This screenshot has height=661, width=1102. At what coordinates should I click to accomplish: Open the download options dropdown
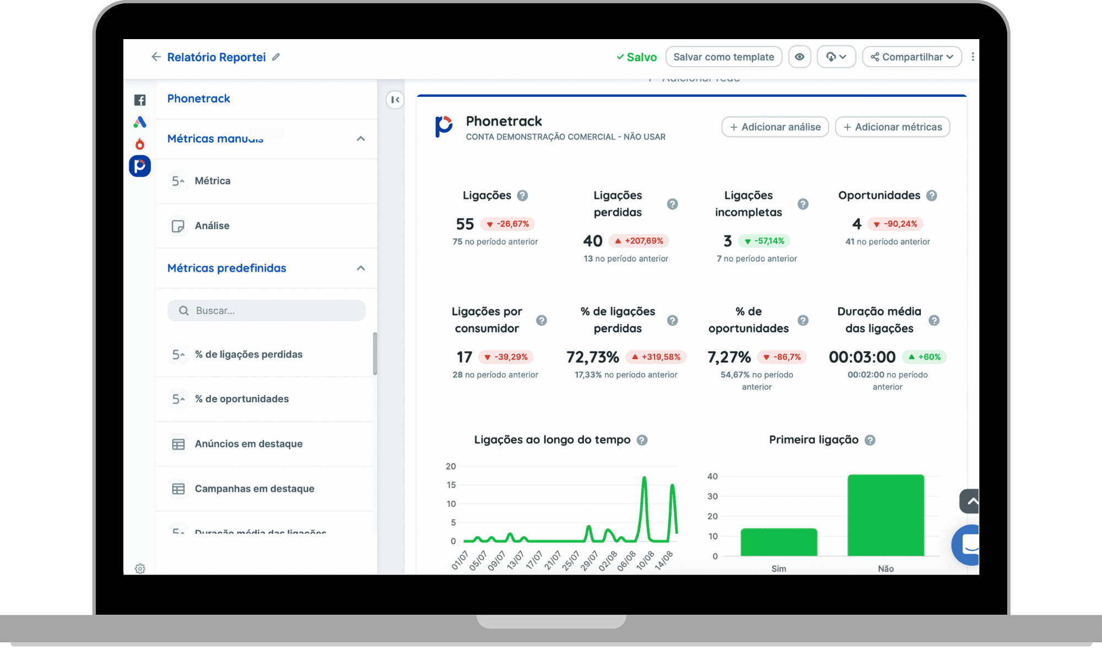tap(836, 57)
